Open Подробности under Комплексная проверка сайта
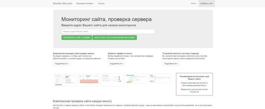 [62, 64]
